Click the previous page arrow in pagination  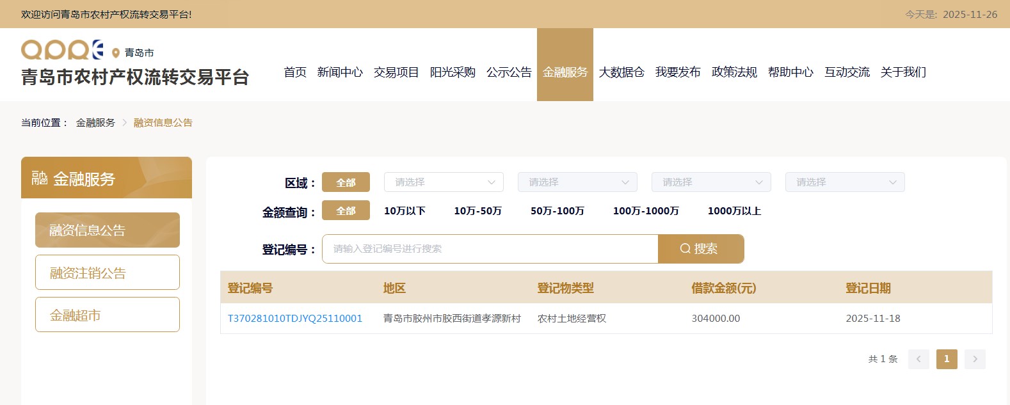[x=918, y=359]
